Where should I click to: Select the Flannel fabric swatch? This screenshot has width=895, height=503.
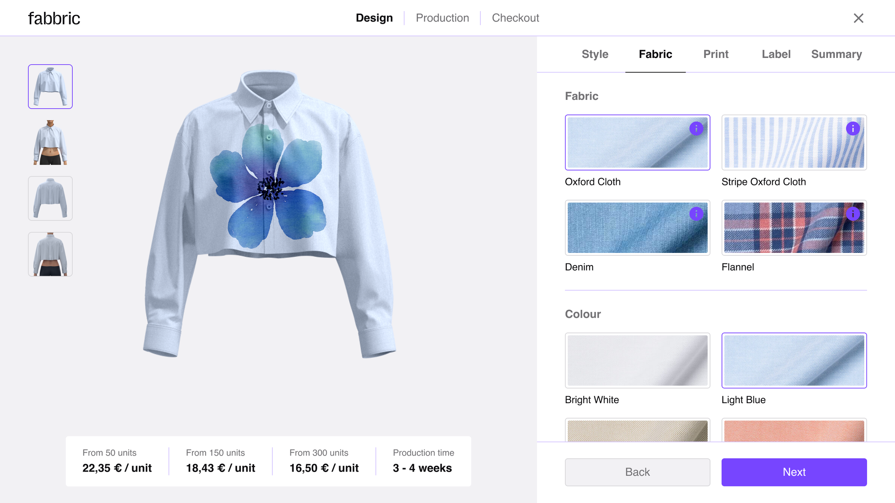pyautogui.click(x=794, y=228)
